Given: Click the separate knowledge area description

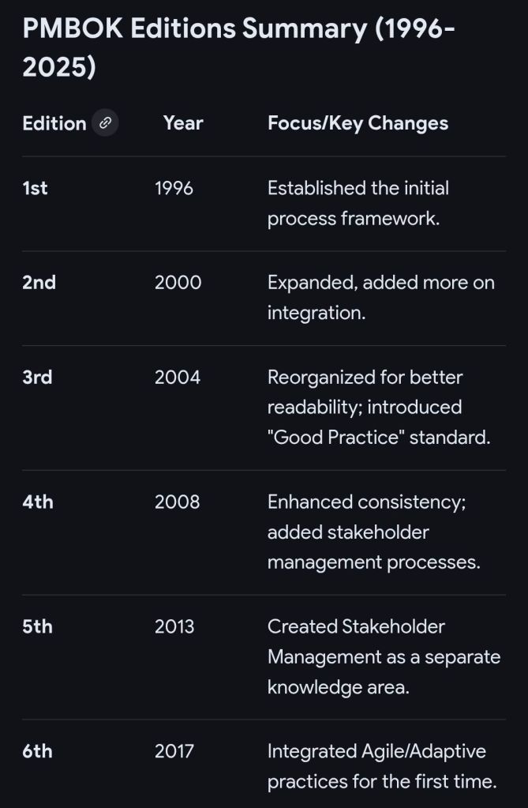Looking at the screenshot, I should 384,656.
